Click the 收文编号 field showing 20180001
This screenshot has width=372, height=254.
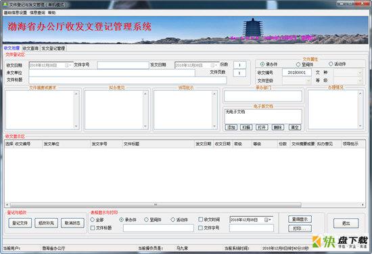pyautogui.click(x=297, y=72)
